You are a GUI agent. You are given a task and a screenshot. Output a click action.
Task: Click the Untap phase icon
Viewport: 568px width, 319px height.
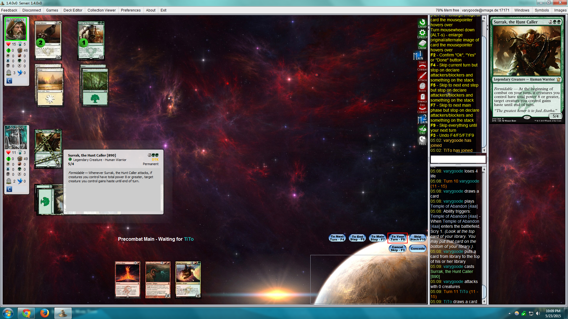[422, 23]
